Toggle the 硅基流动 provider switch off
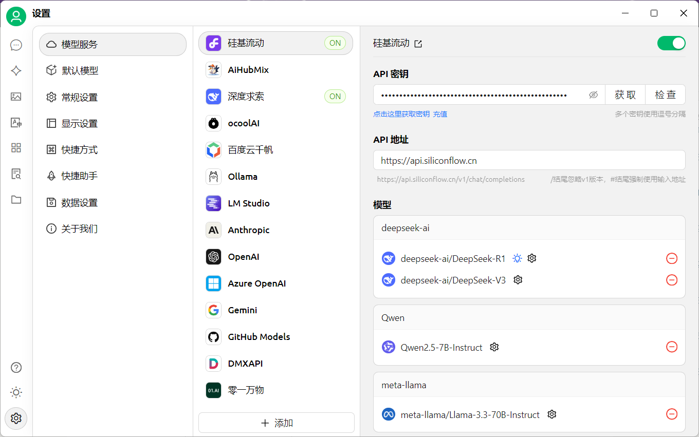The width and height of the screenshot is (699, 437). coord(671,43)
